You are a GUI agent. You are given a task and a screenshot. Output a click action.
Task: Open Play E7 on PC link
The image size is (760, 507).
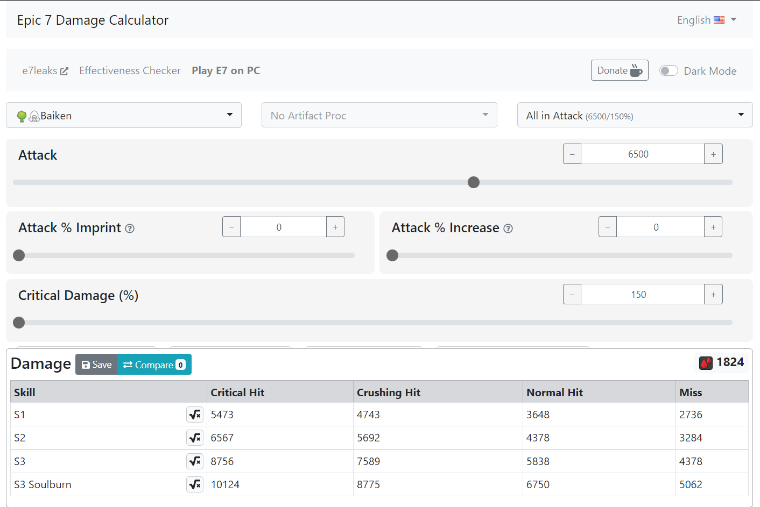(226, 70)
